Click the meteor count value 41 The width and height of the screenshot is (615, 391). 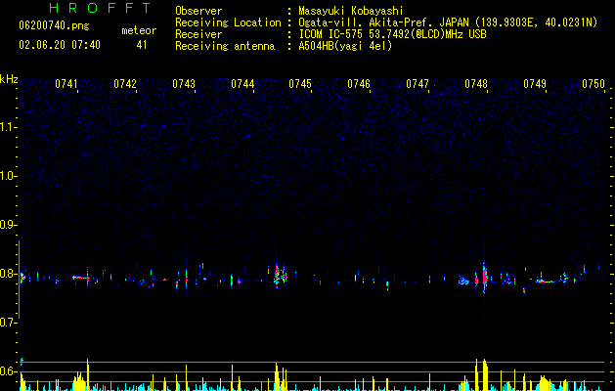click(142, 45)
